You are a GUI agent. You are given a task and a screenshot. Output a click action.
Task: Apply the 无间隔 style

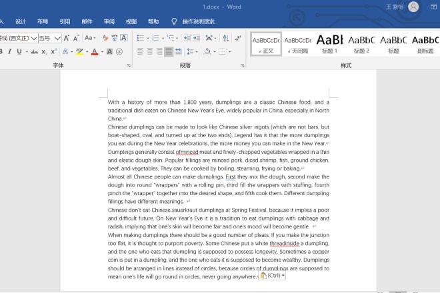(298, 45)
